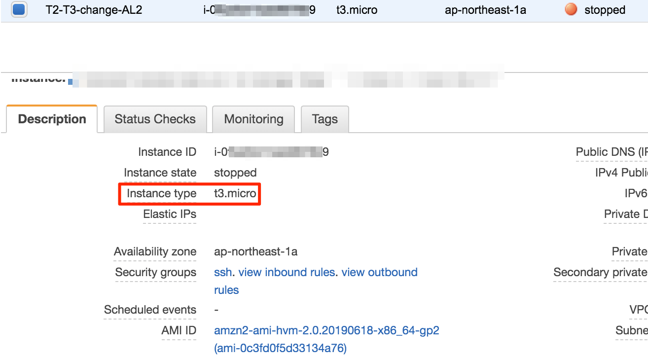This screenshot has height=358, width=648.
Task: Select the Description tab
Action: (x=52, y=119)
